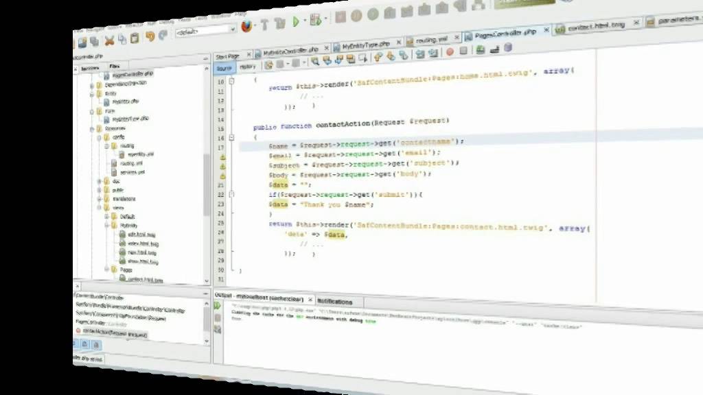This screenshot has height=395, width=703.
Task: Close the Output cache:clear tab
Action: pos(310,300)
